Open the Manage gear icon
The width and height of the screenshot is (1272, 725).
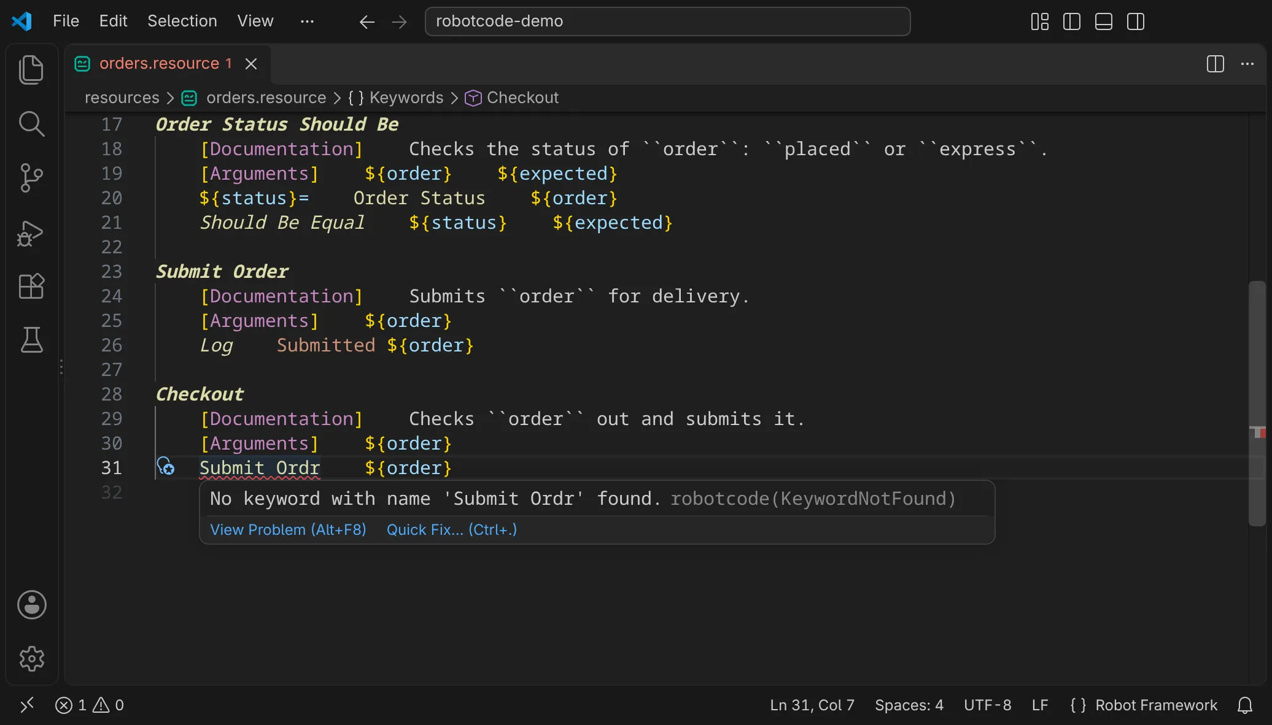click(31, 659)
